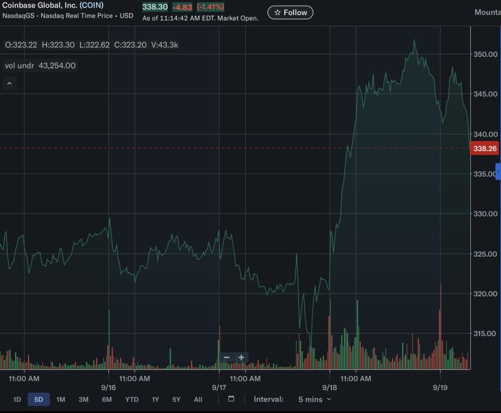This screenshot has height=413, width=501.
Task: Follow Coinbase Global stock
Action: click(x=290, y=12)
